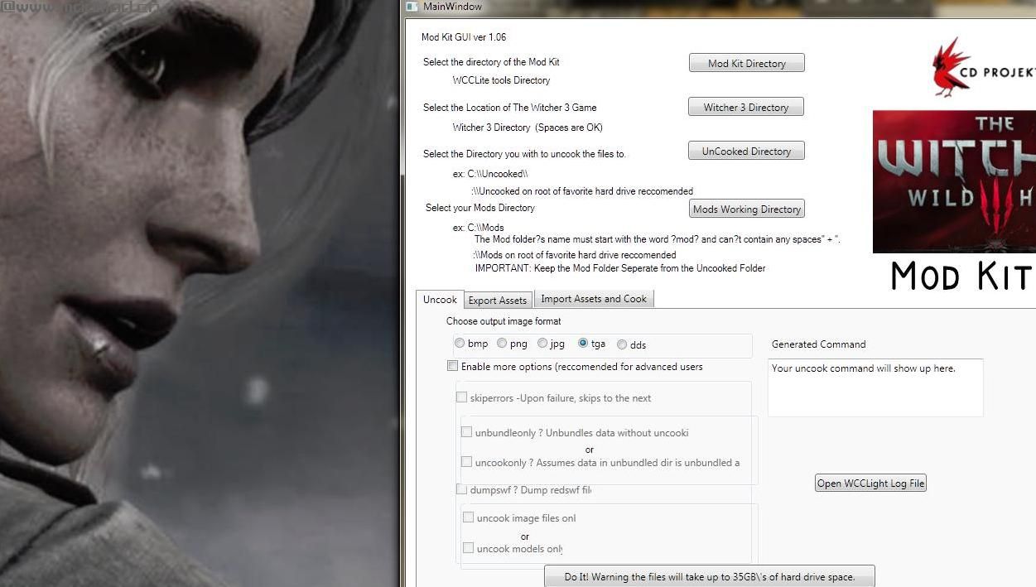Tick the uncookonly checkbox

466,462
